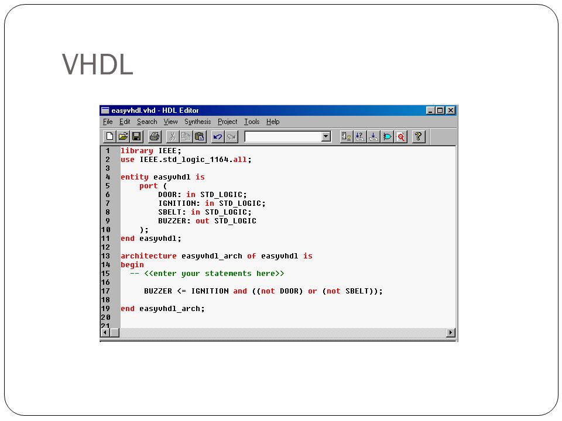Open the View menu
The height and width of the screenshot is (421, 562).
coord(170,122)
